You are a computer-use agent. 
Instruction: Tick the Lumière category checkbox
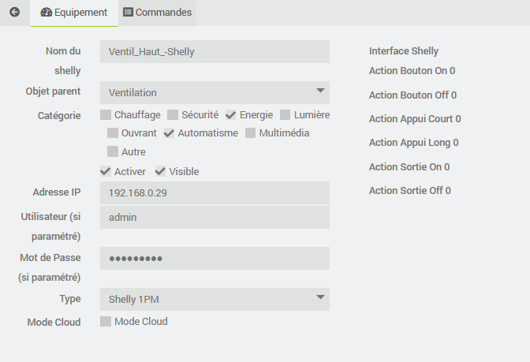[286, 115]
